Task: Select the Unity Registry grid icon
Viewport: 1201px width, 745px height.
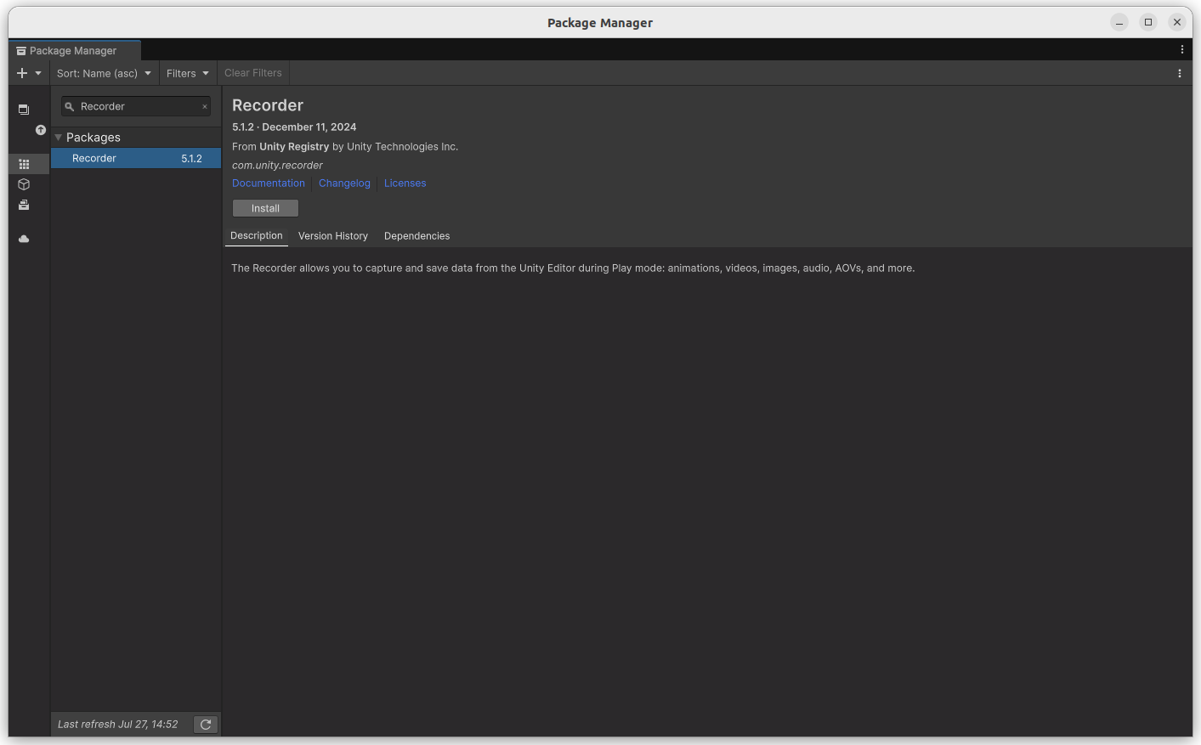Action: [24, 164]
